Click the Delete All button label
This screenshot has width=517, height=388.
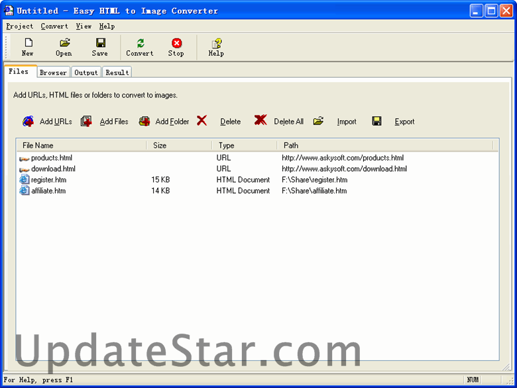coord(288,121)
